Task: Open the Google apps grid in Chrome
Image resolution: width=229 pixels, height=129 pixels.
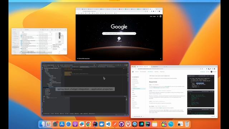Action: 157,16
